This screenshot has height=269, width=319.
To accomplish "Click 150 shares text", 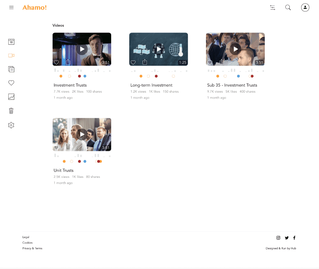I will (x=171, y=91).
